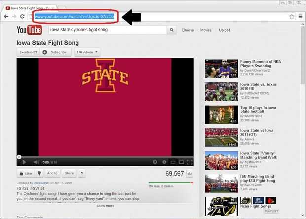
Task: Play the video with the play icon
Action: (24, 162)
